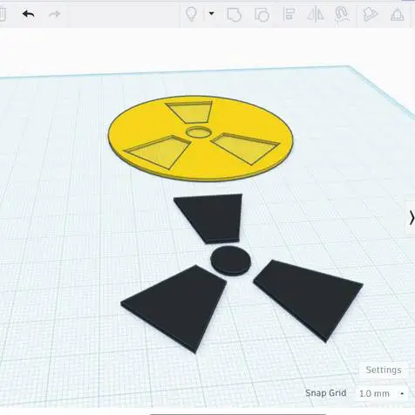Click the center circular hole in yellow disc
Image resolution: width=415 pixels, height=415 pixels.
tap(199, 133)
